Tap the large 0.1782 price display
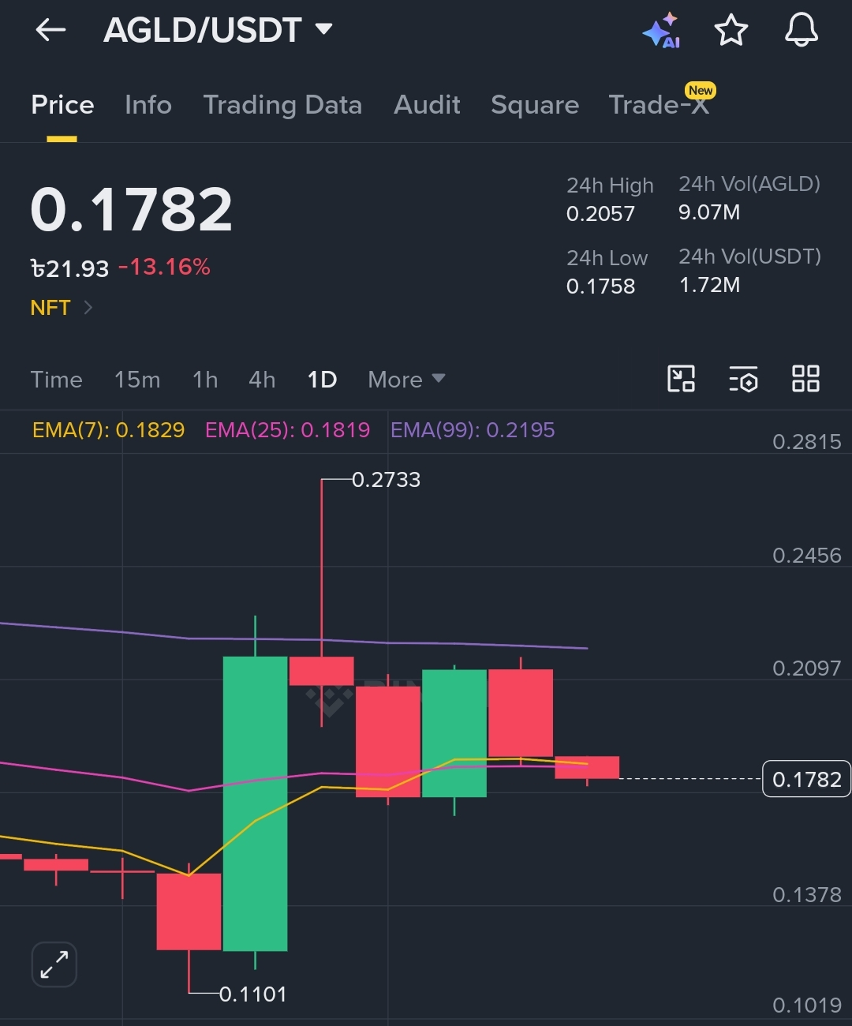 coord(132,210)
